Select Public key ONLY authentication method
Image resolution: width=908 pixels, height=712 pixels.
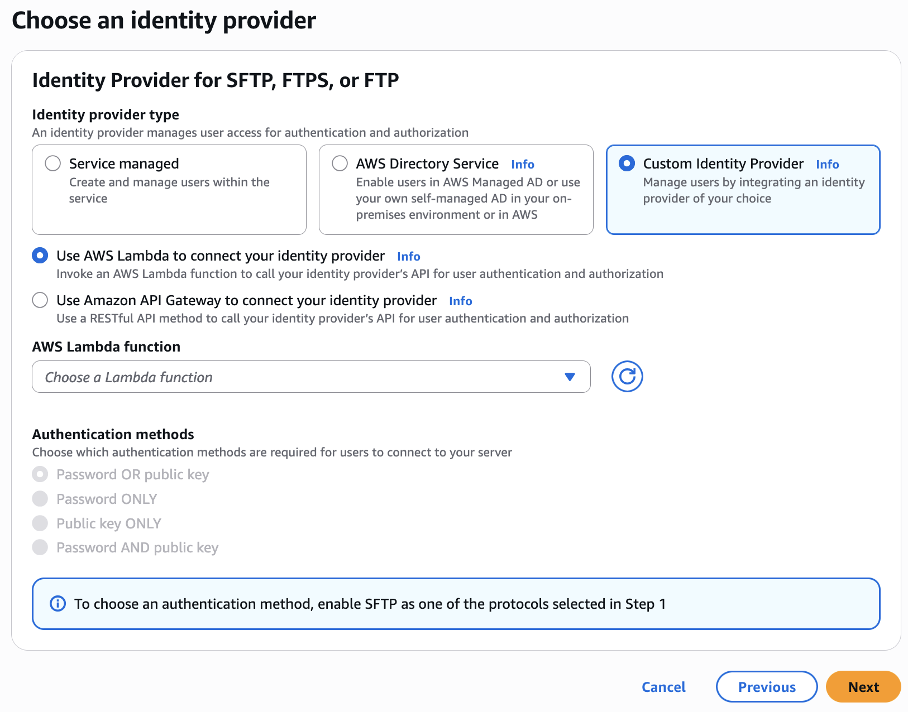(40, 523)
